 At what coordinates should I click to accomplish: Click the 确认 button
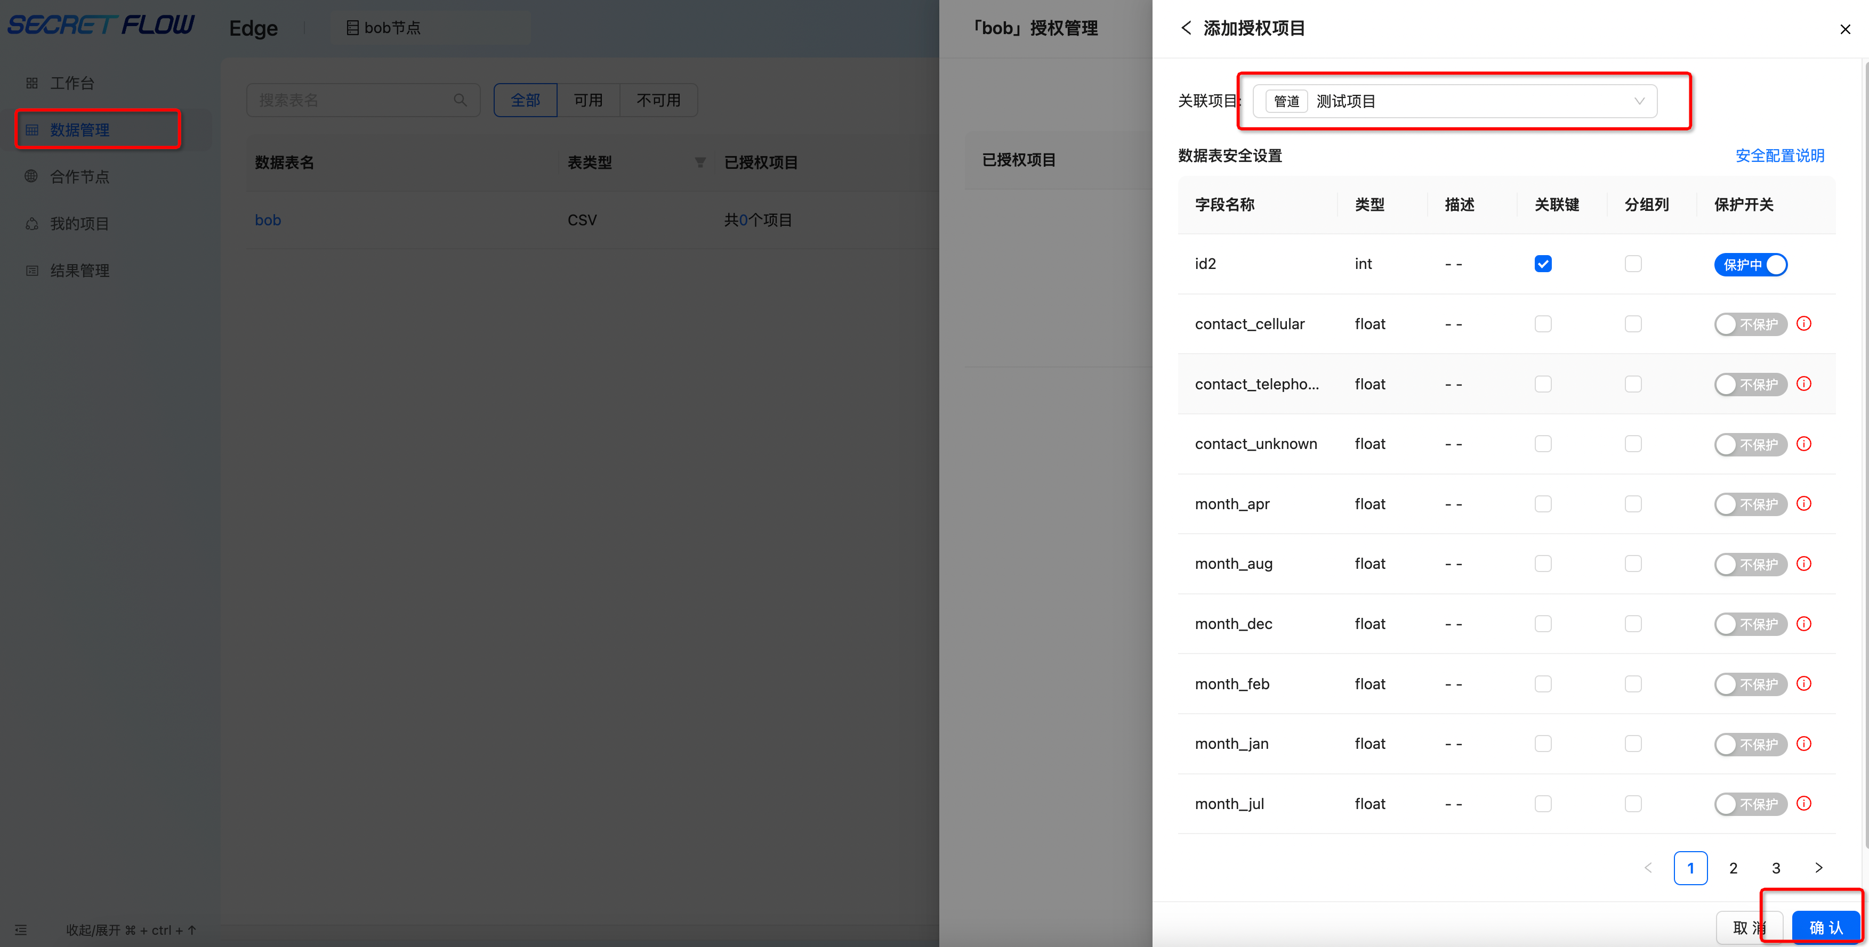tap(1825, 927)
